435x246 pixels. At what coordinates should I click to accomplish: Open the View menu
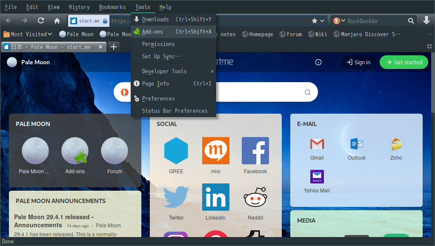(53, 7)
